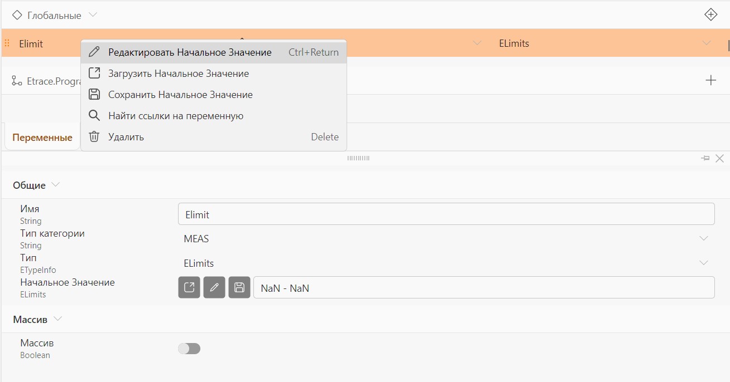Collapse the Массив section header chevron

(57, 320)
